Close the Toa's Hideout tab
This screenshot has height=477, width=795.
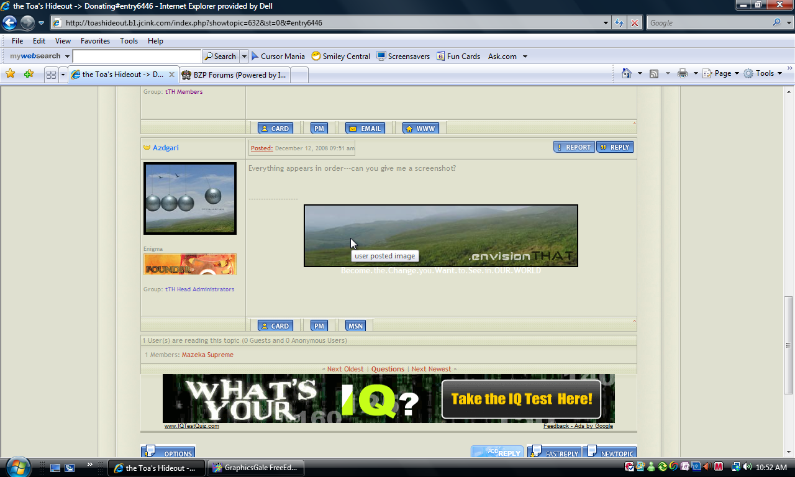[x=172, y=75]
